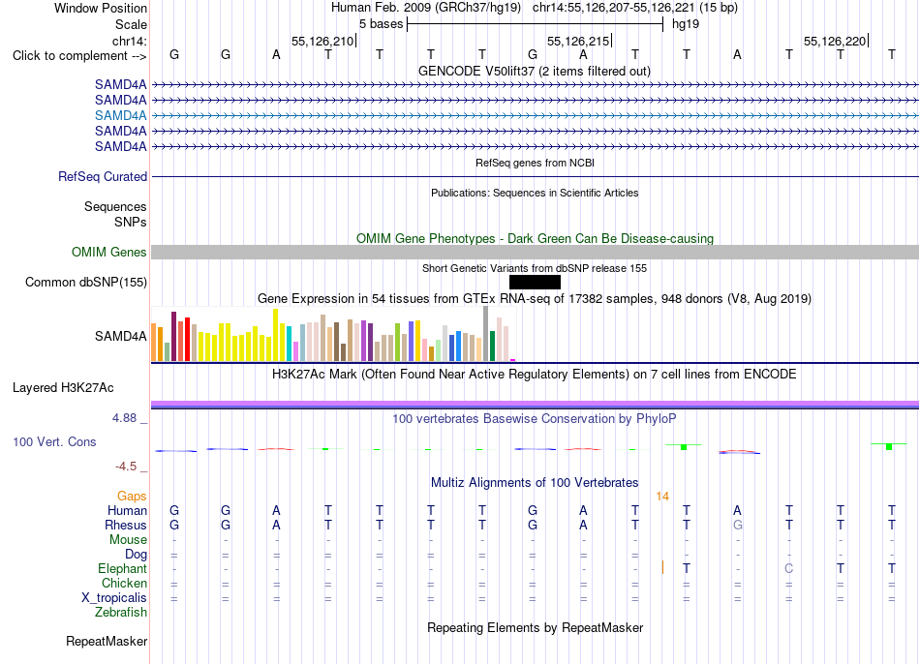Image resolution: width=920 pixels, height=664 pixels.
Task: Click the 4.88 conservation upper scale value
Action: tap(124, 418)
